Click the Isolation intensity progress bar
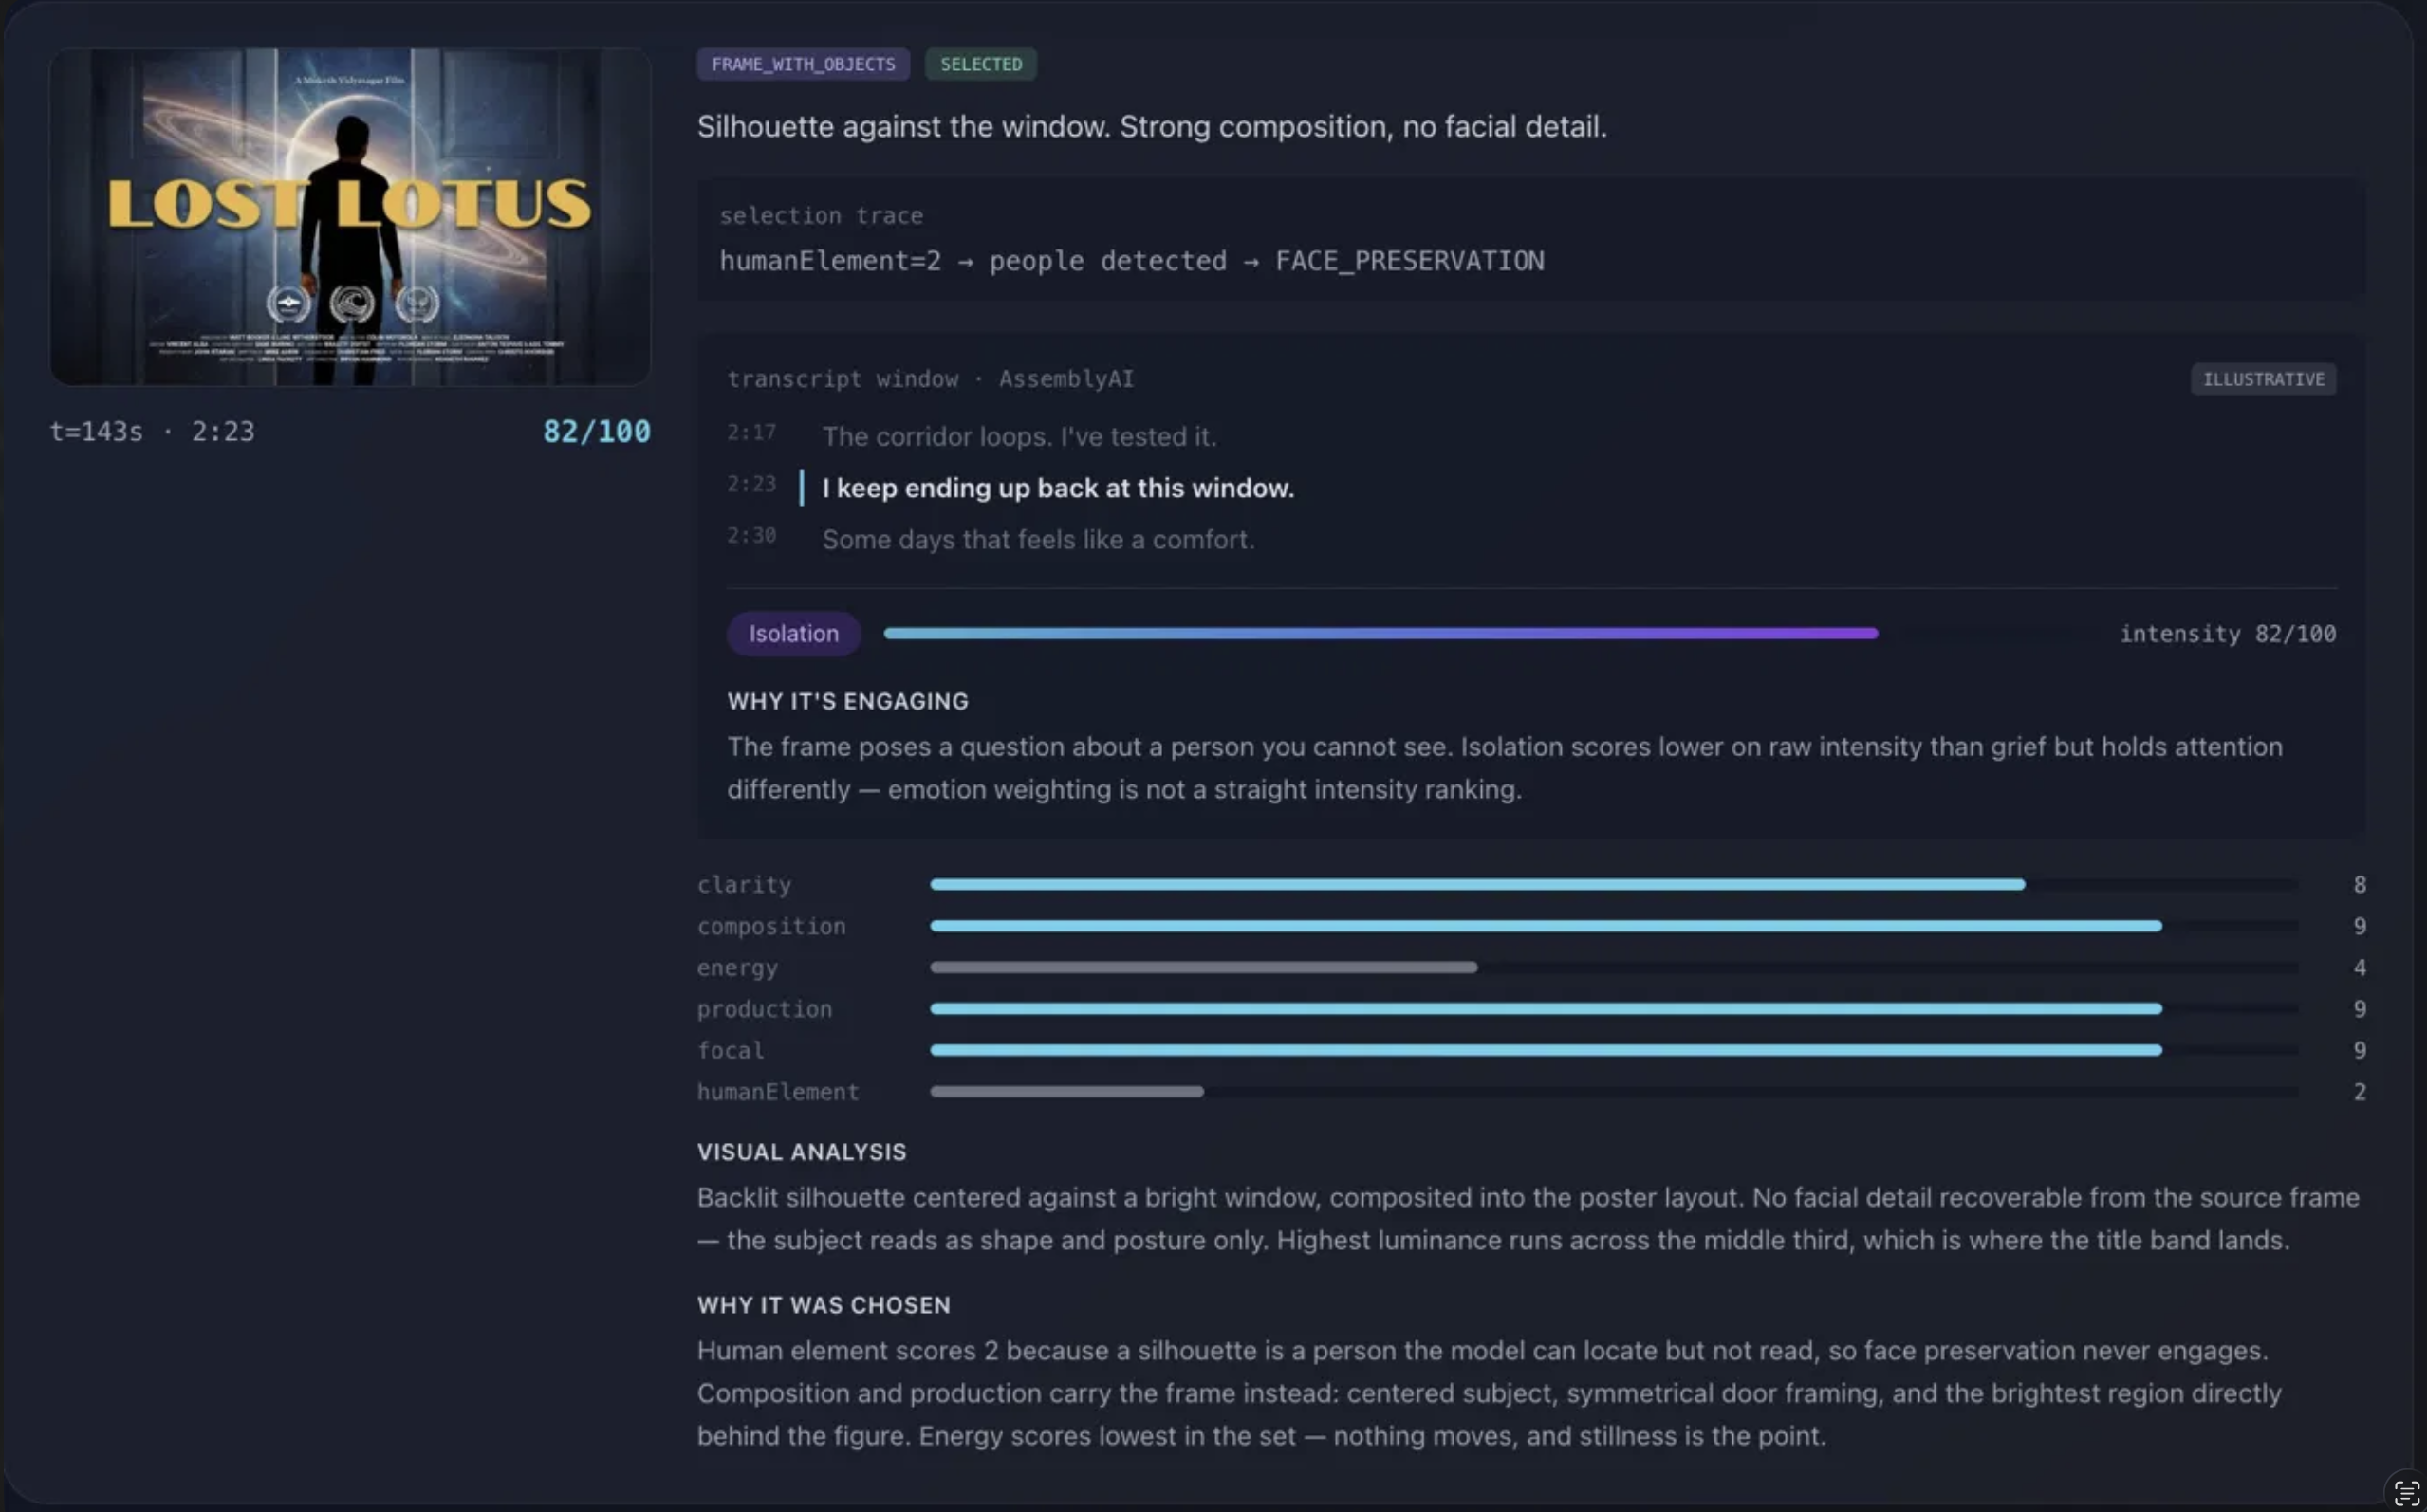 pos(1489,633)
